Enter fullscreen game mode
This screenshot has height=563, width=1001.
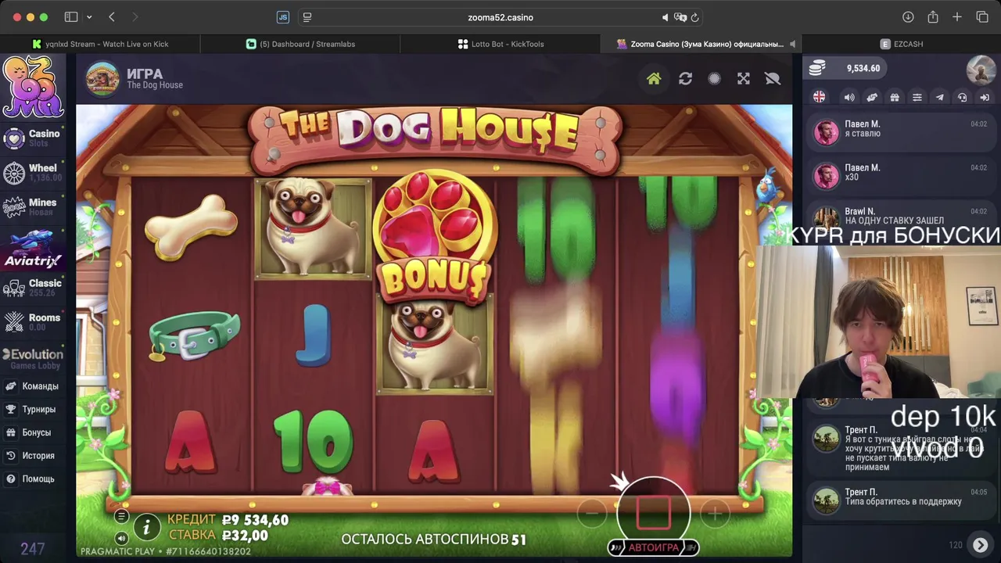pyautogui.click(x=744, y=78)
